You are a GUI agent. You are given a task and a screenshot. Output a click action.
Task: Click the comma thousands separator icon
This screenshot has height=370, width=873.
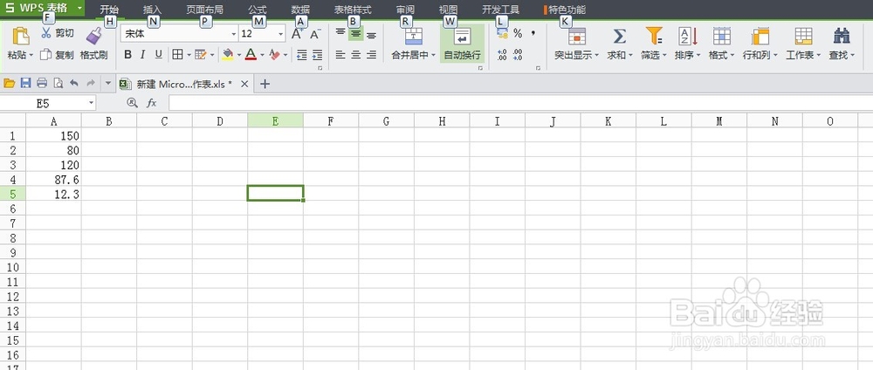pyautogui.click(x=533, y=34)
